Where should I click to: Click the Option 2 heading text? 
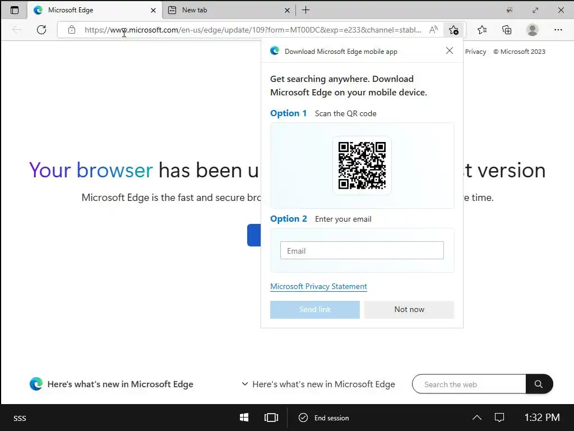(x=289, y=219)
